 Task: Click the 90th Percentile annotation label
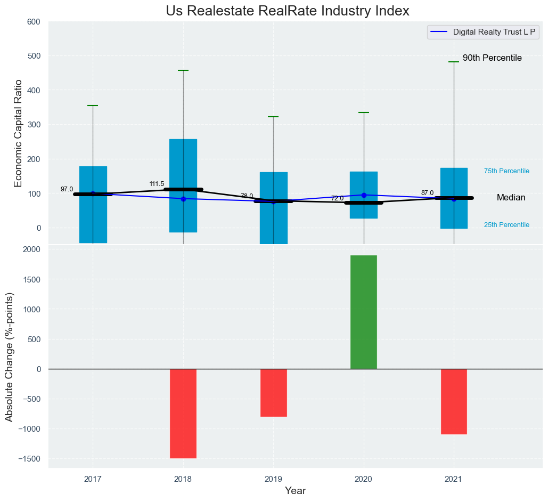point(492,58)
